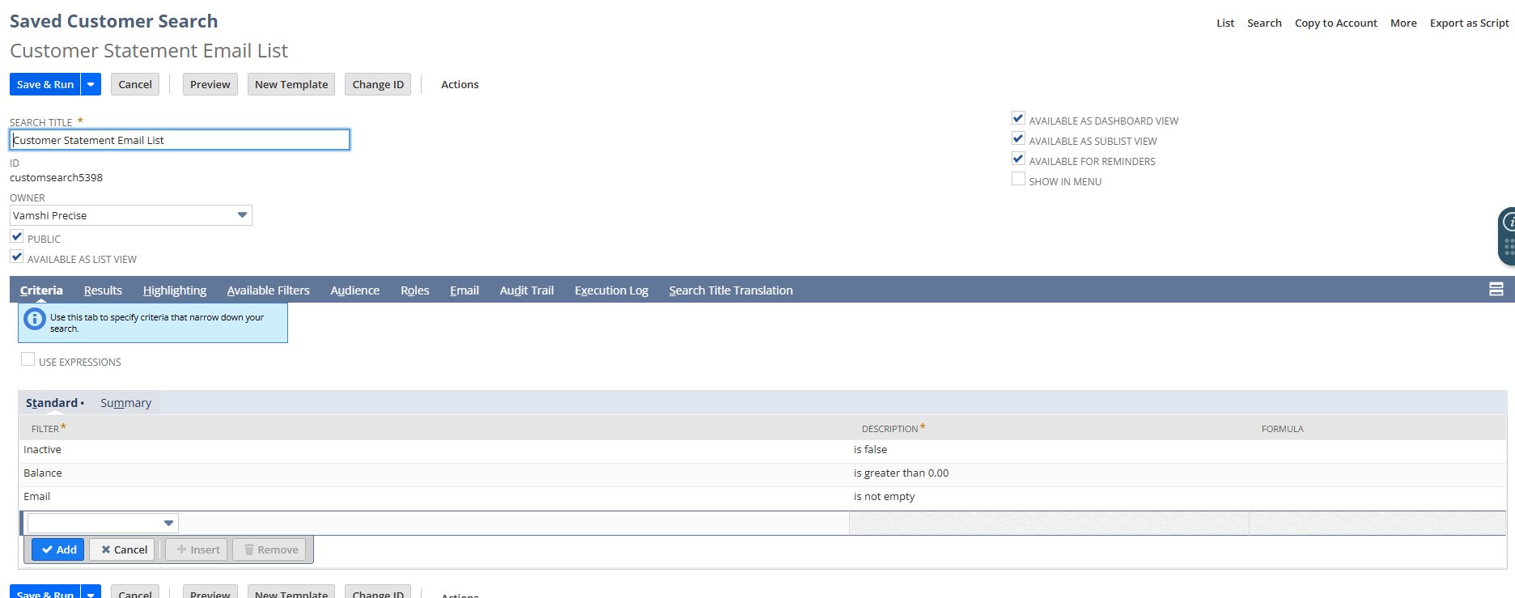The image size is (1515, 598).
Task: Switch to the Results tab
Action: 103,291
